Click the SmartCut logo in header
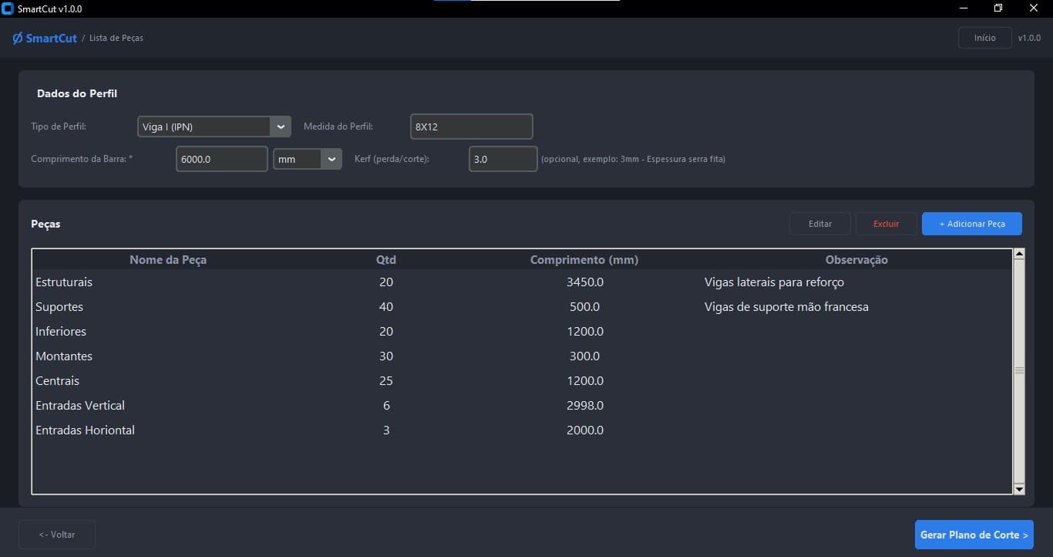The image size is (1053, 557). [45, 38]
